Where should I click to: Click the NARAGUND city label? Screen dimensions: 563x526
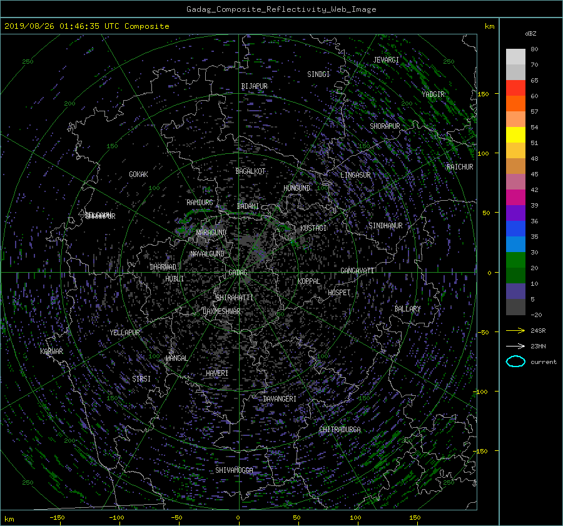point(211,233)
